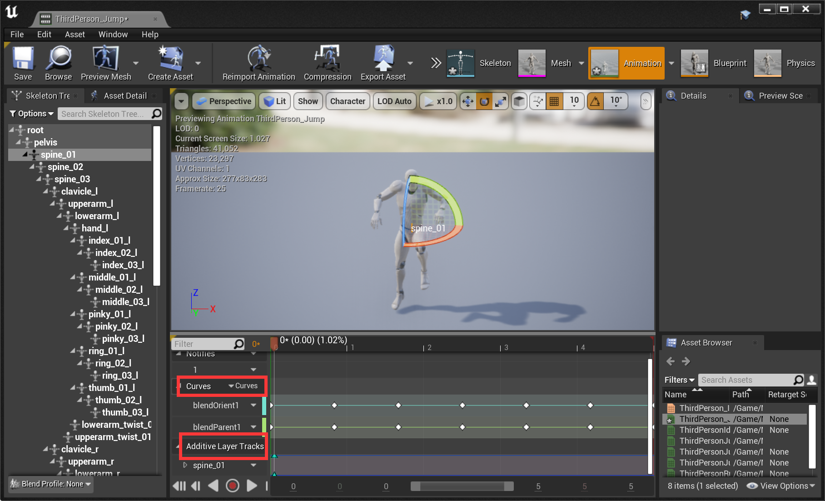Select the scale gizmo tool

501,101
